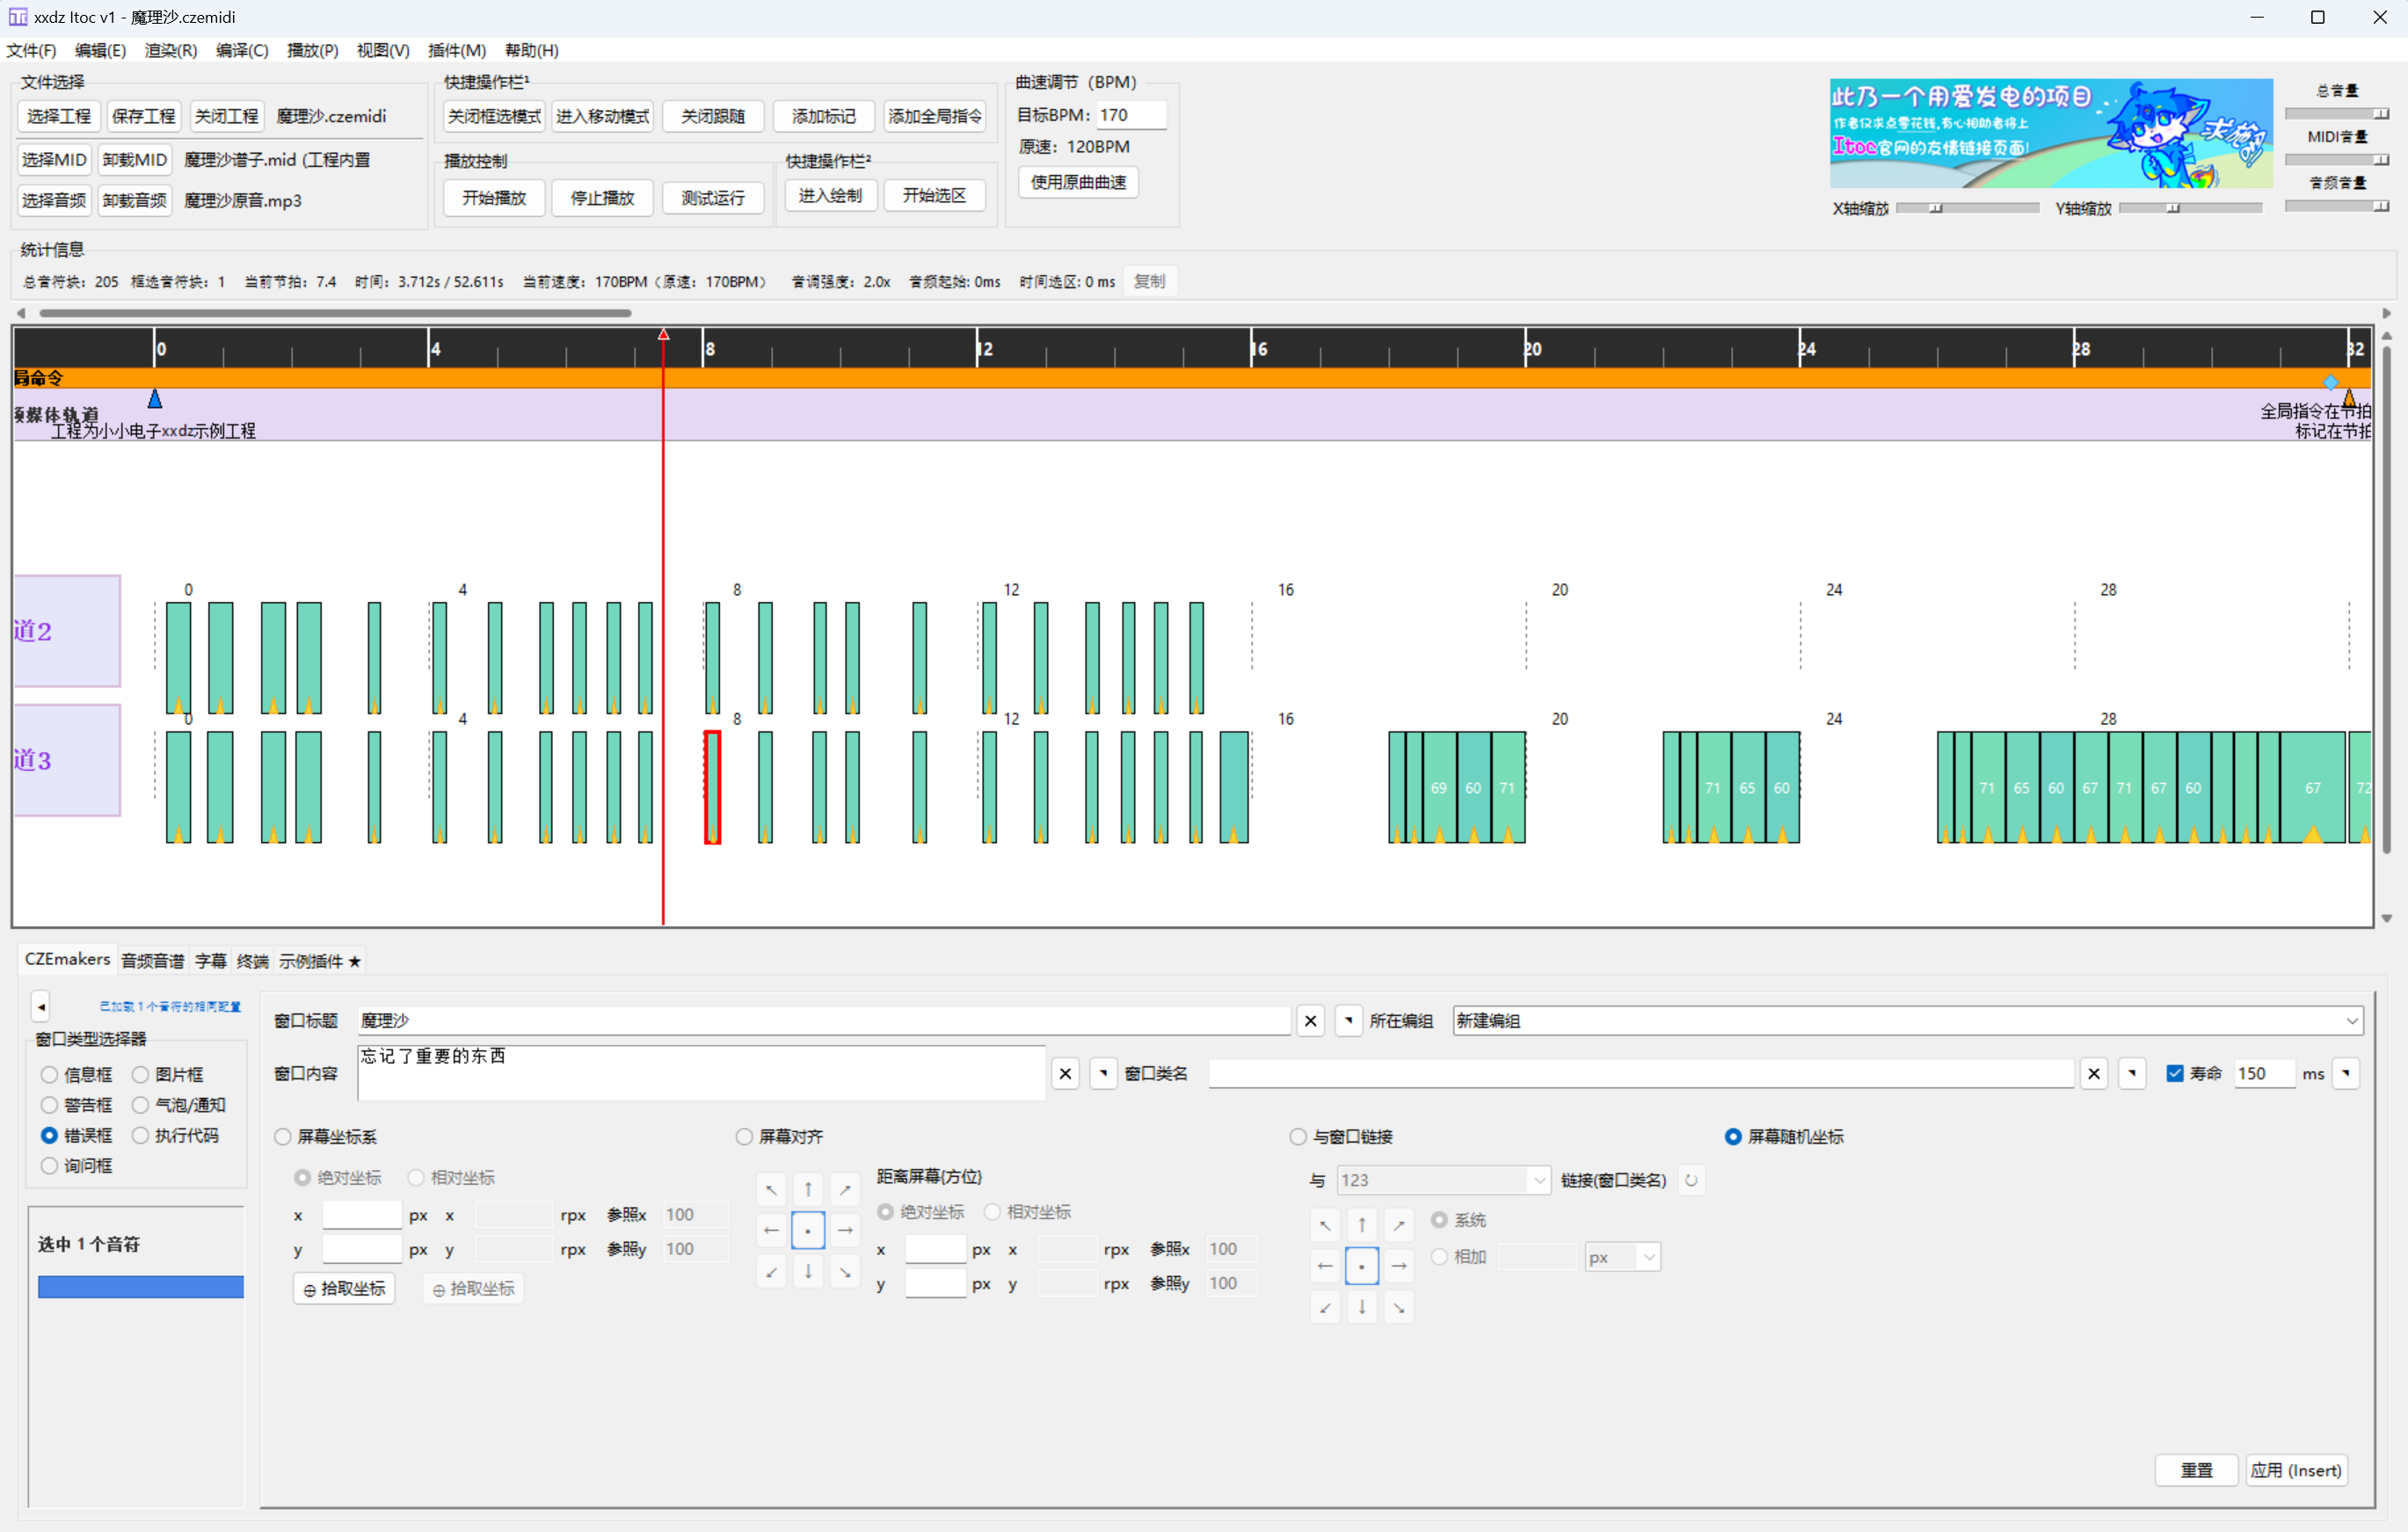The height and width of the screenshot is (1532, 2408).
Task: Select the 屏幕坐标系 radio option
Action: coord(283,1137)
